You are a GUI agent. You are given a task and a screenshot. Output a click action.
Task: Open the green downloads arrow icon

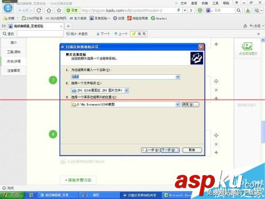click(248, 11)
